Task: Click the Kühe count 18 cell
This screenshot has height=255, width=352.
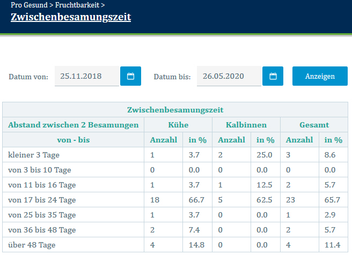Action: 153,200
